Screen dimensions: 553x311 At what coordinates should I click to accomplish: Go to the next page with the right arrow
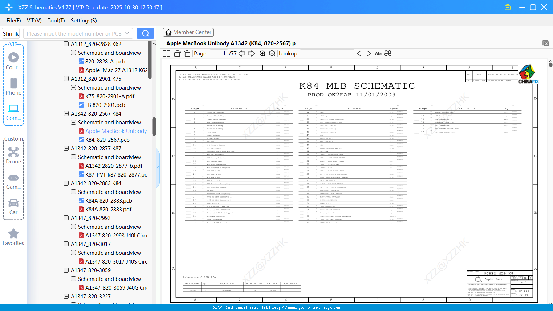click(x=251, y=53)
